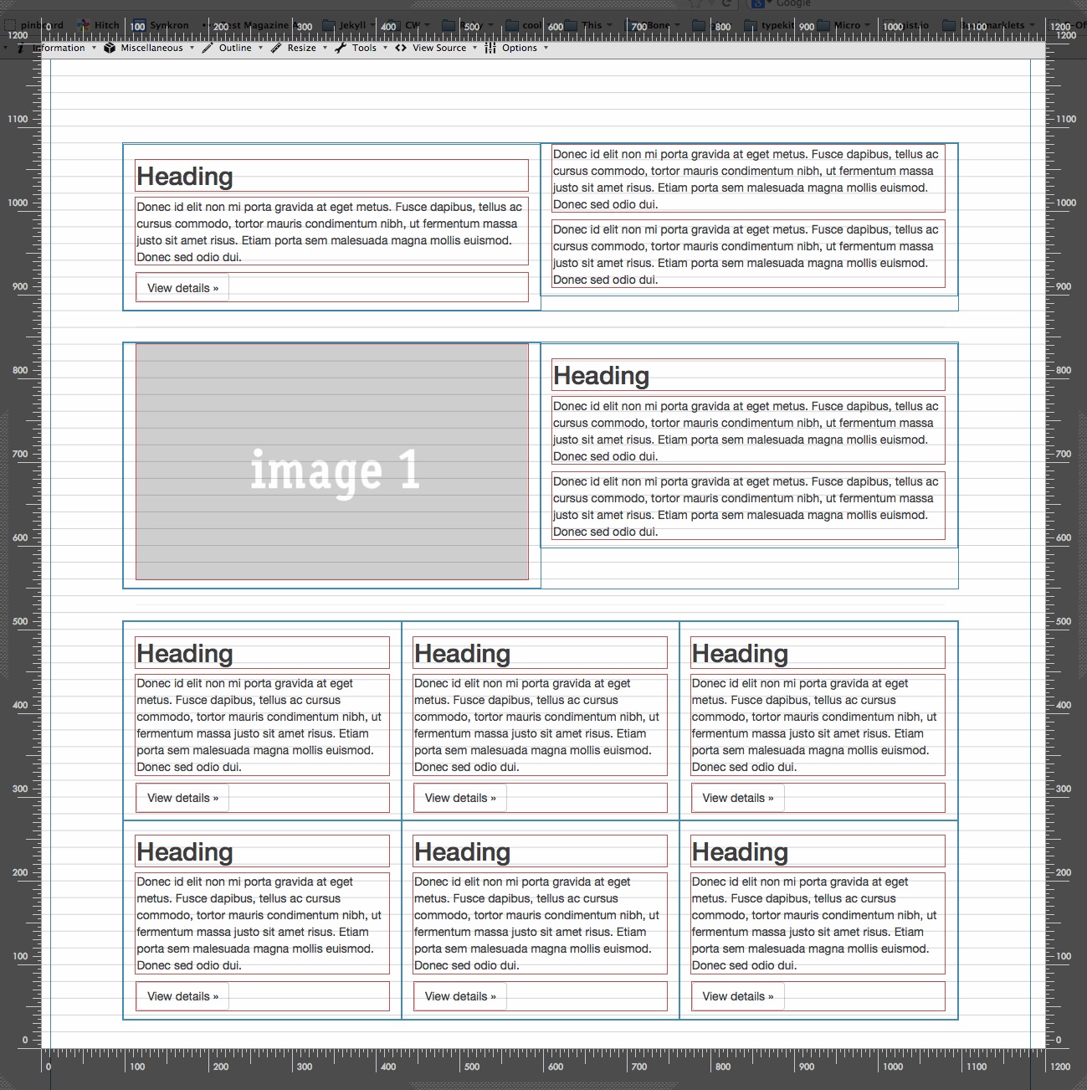Click the image 1 placeholder
Screen dimensions: 1087x1090
point(332,461)
